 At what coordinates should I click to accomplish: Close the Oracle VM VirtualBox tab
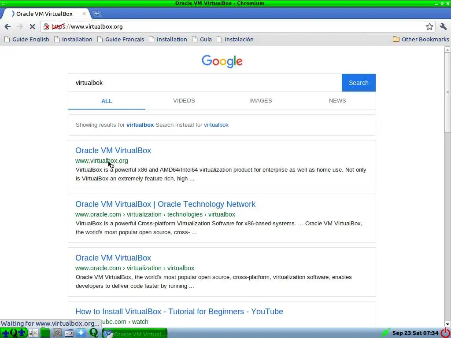pos(84,14)
